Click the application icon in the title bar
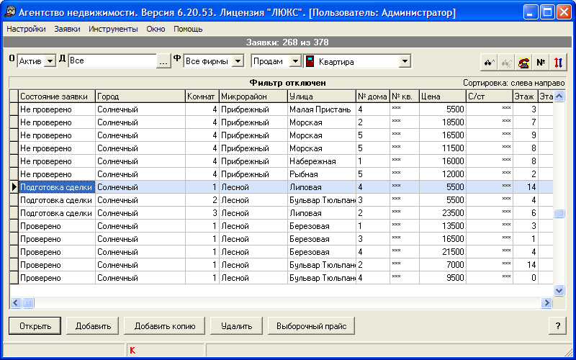576x360 pixels. coord(10,13)
